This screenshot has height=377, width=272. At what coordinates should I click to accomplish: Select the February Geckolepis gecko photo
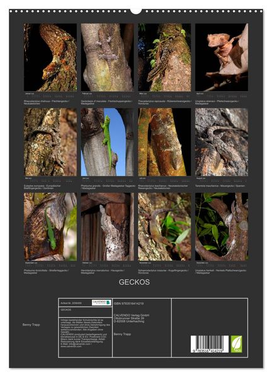pyautogui.click(x=107, y=57)
